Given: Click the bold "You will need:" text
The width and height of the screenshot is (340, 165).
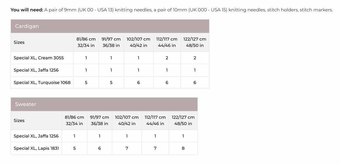Looking at the screenshot, I should coord(27,10).
